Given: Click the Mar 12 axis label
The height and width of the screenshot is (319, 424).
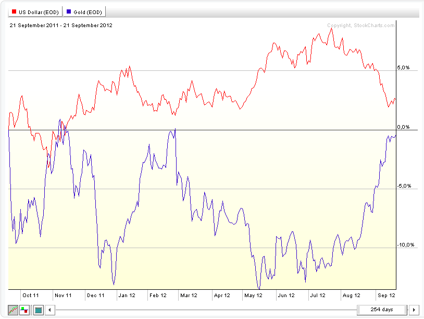Looking at the screenshot, I should (x=189, y=296).
